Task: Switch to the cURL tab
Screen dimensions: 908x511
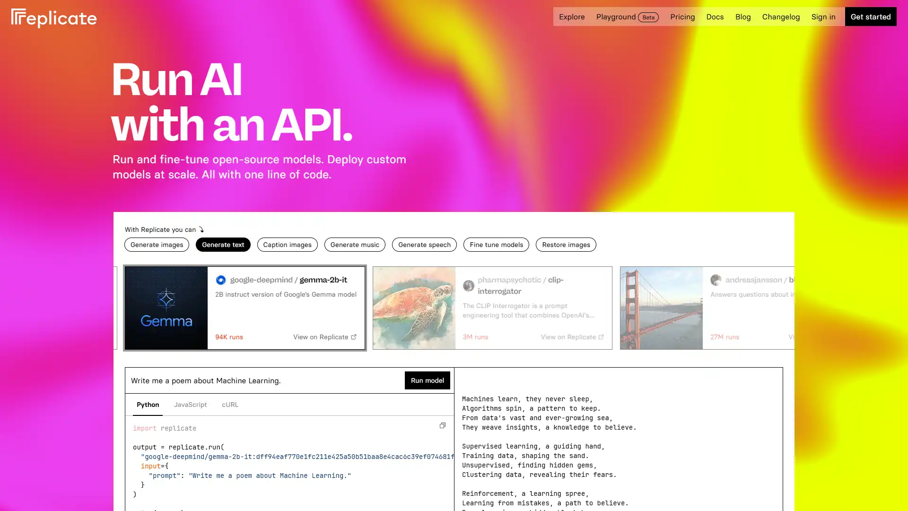Action: [230, 405]
